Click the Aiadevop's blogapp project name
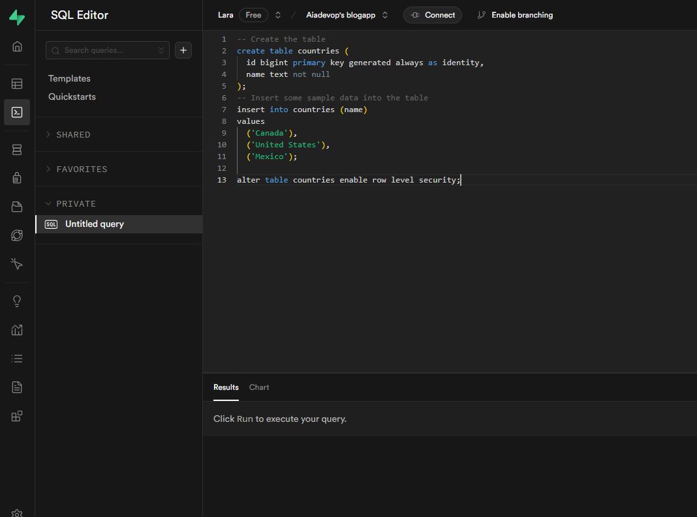 click(341, 15)
